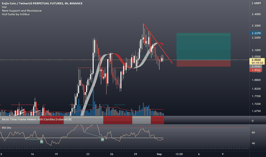The width and height of the screenshot is (266, 157).
Task: Click the RSI 40 level axis label
Action: pyautogui.click(x=253, y=143)
